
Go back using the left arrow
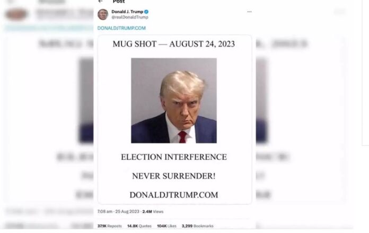click(x=101, y=1)
